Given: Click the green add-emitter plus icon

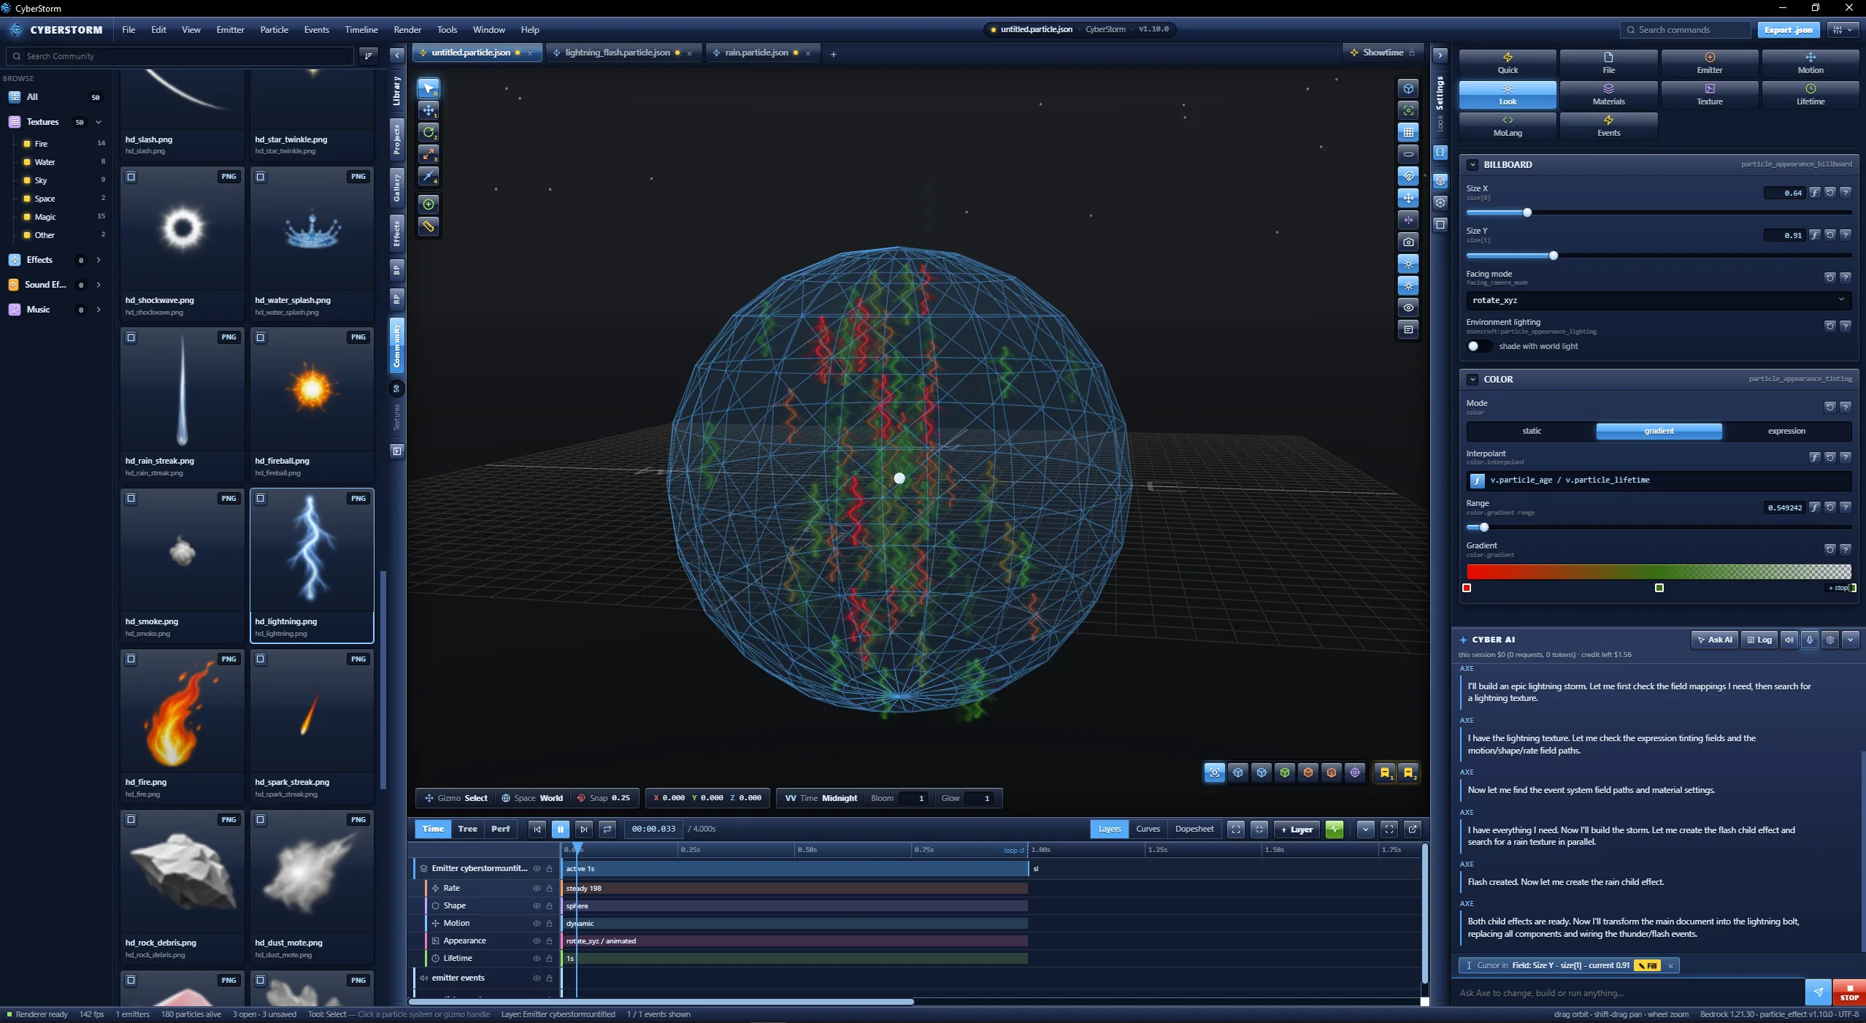Looking at the screenshot, I should click(x=429, y=204).
